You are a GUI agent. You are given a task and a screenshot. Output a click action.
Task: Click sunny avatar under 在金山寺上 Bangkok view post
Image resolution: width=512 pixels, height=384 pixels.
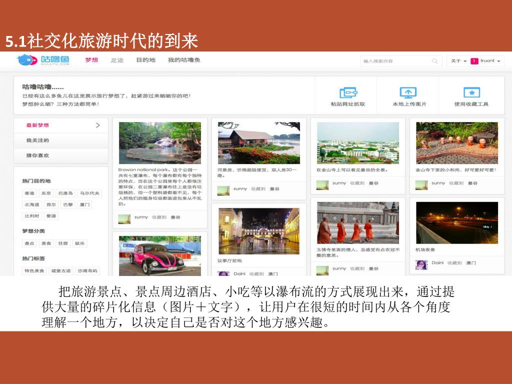pos(322,185)
